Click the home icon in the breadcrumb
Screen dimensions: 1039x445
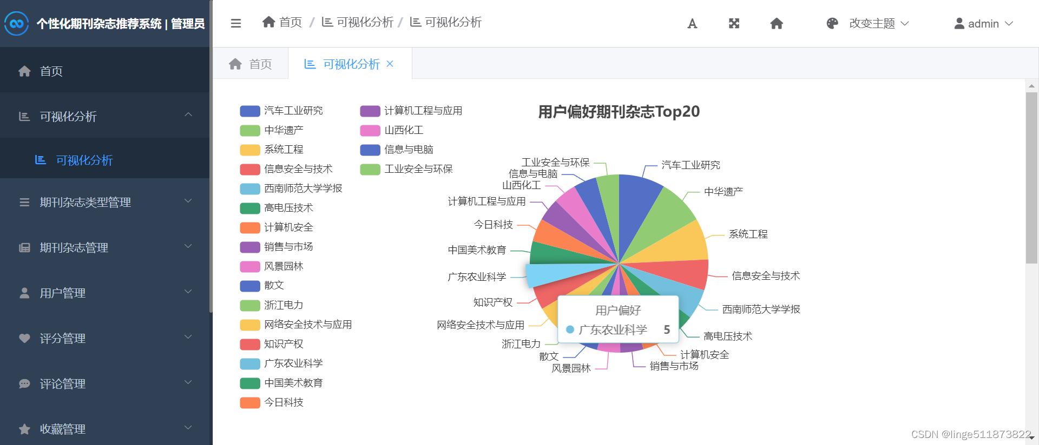tap(268, 22)
